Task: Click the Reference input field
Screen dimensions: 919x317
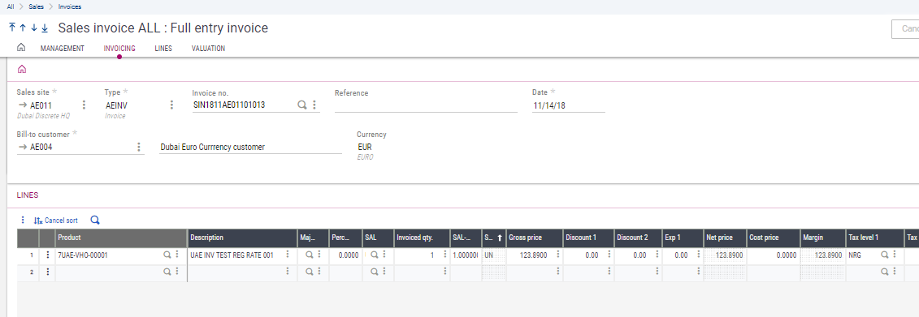Action: [426, 105]
